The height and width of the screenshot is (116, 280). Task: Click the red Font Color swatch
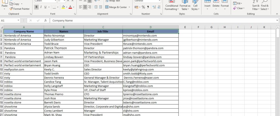pyautogui.click(x=71, y=7)
